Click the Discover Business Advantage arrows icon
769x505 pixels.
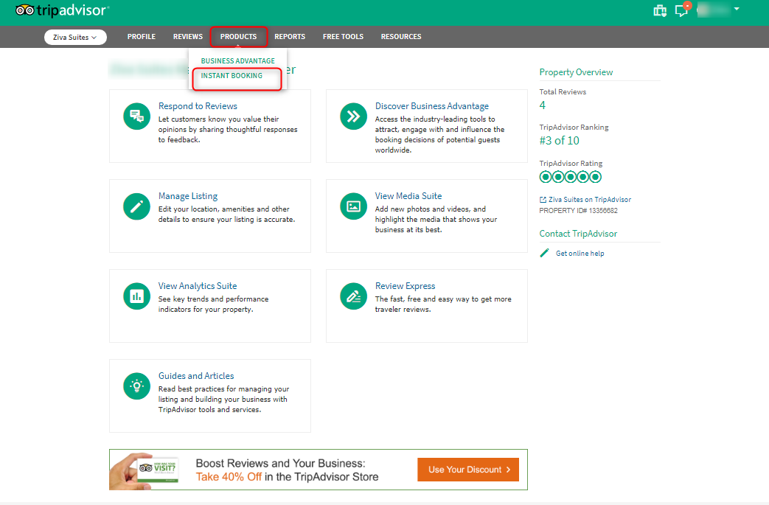[x=354, y=116]
